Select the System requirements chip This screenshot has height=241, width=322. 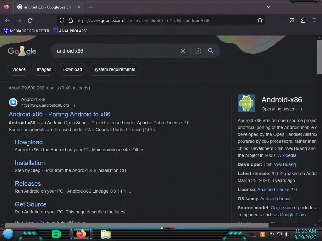(x=114, y=69)
